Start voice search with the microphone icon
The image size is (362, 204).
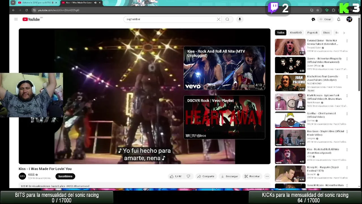pyautogui.click(x=240, y=19)
